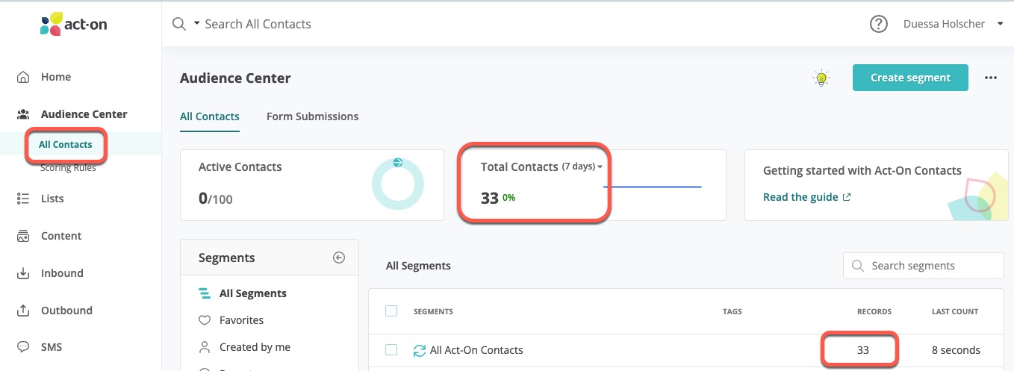Image resolution: width=1014 pixels, height=371 pixels.
Task: Toggle the select-all segments header checkbox
Action: point(391,311)
